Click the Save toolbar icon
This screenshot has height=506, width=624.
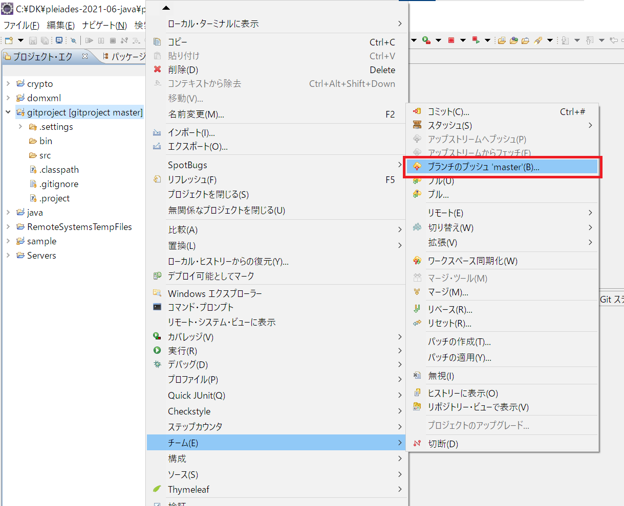33,40
